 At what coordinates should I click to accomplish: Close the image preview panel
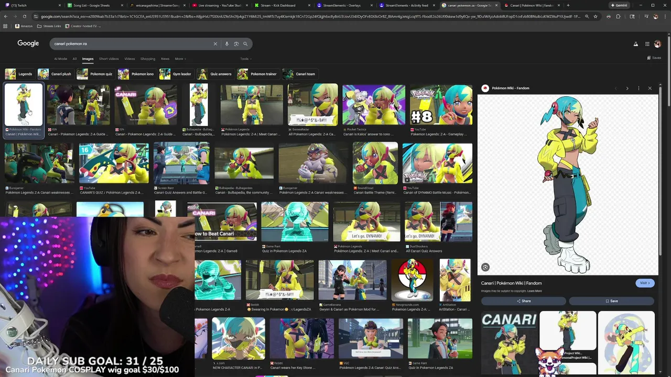point(650,88)
